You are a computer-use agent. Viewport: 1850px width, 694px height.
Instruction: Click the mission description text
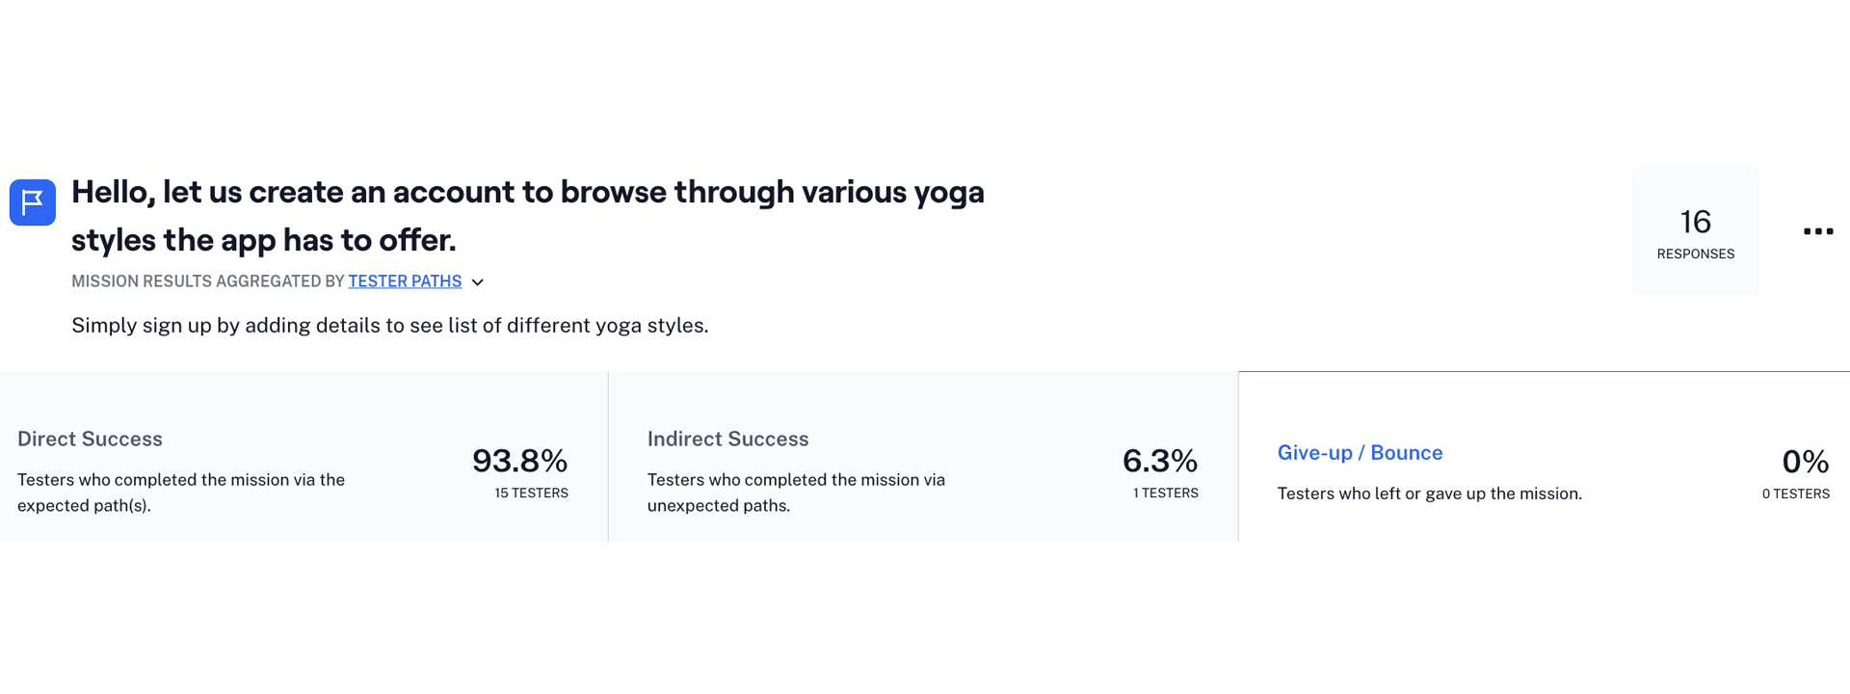click(389, 325)
